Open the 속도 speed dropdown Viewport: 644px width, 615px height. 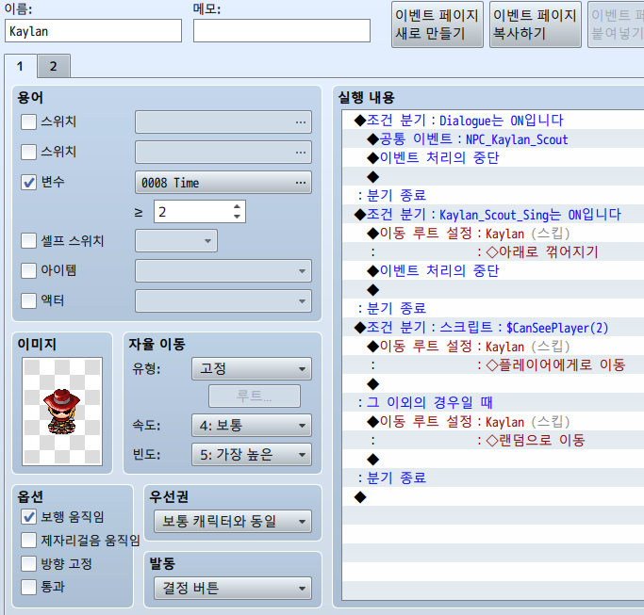(252, 425)
